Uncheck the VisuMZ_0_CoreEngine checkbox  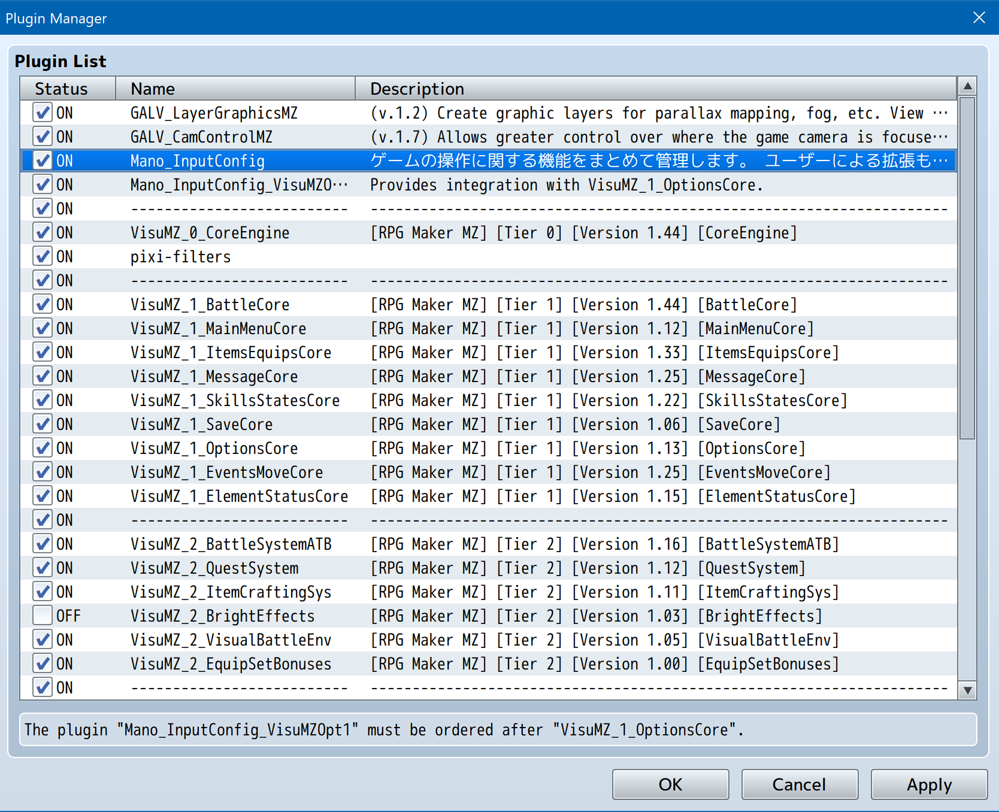43,232
